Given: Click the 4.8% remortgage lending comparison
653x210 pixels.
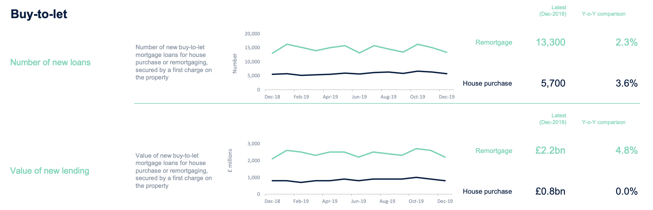Looking at the screenshot, I should 626,150.
